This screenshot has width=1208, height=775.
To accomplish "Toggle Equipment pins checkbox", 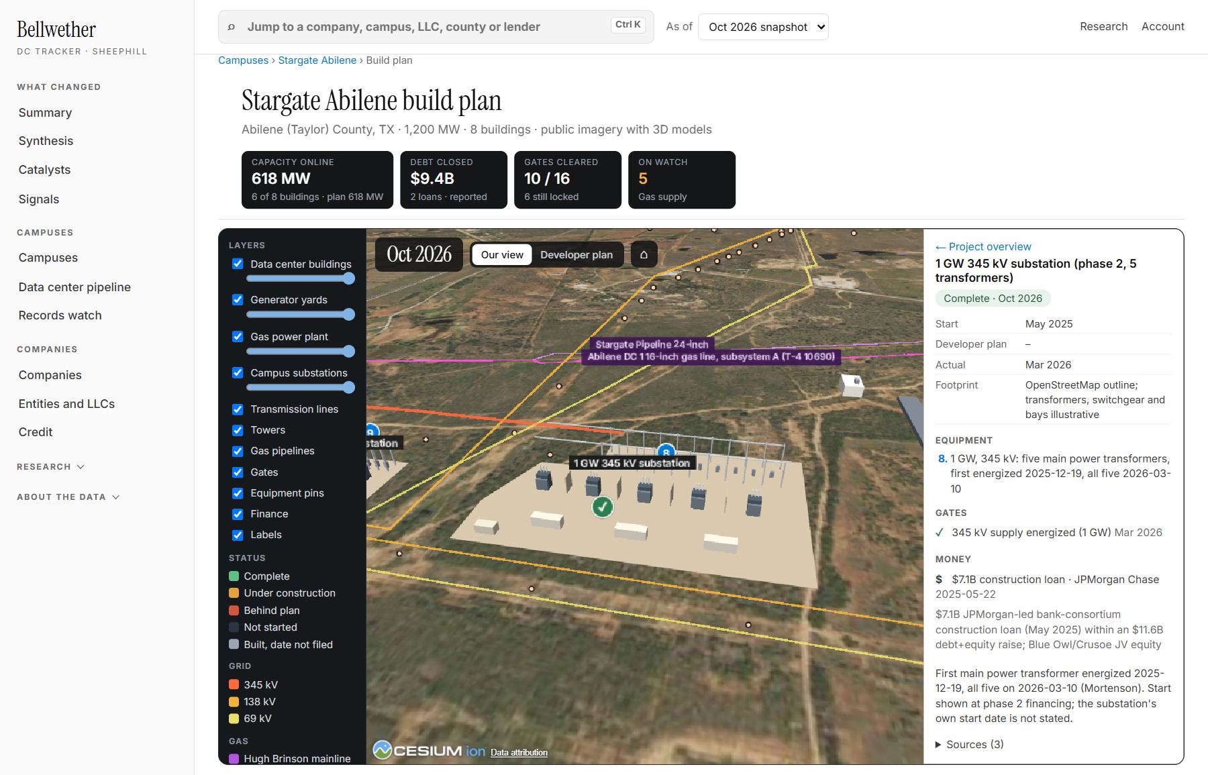I will click(238, 493).
